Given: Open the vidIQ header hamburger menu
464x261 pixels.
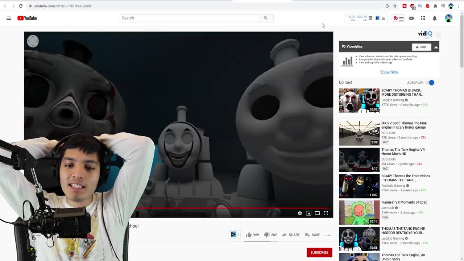Looking at the screenshot, I should coord(383,18).
